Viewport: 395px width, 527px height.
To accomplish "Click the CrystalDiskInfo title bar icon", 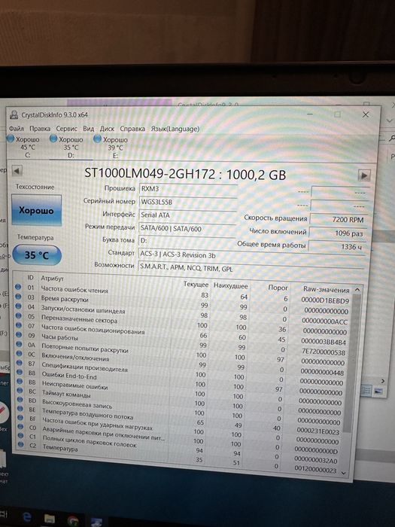I will coord(14,114).
